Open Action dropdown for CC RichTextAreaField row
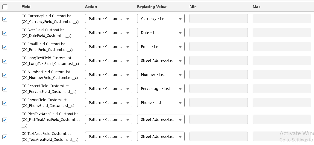314x145 pixels. click(x=108, y=120)
